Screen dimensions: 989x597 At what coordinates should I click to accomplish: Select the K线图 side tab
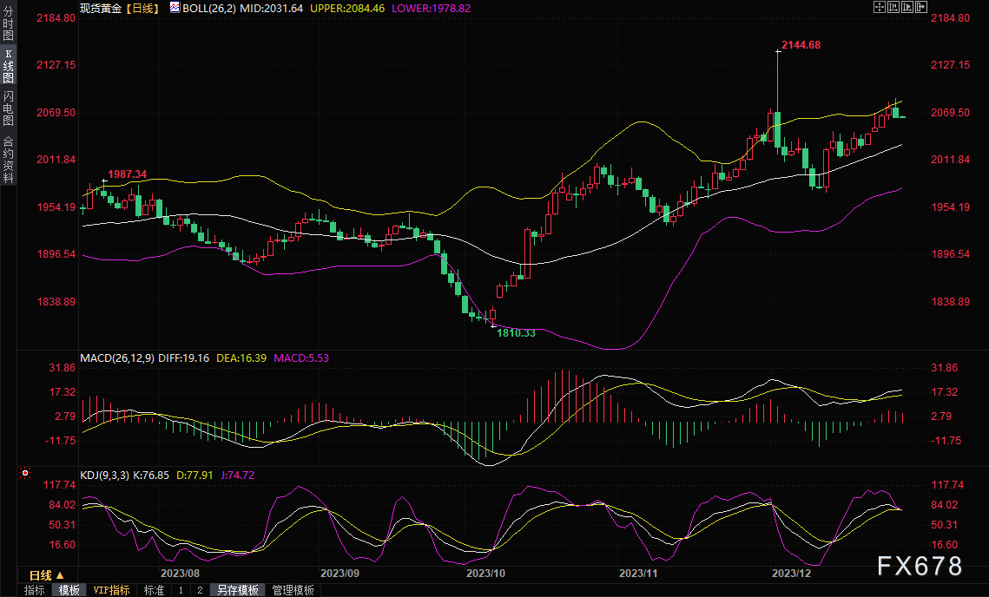click(x=8, y=66)
